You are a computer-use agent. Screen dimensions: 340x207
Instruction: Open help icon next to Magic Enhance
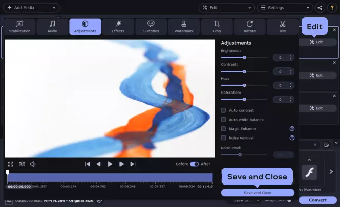[292, 129]
